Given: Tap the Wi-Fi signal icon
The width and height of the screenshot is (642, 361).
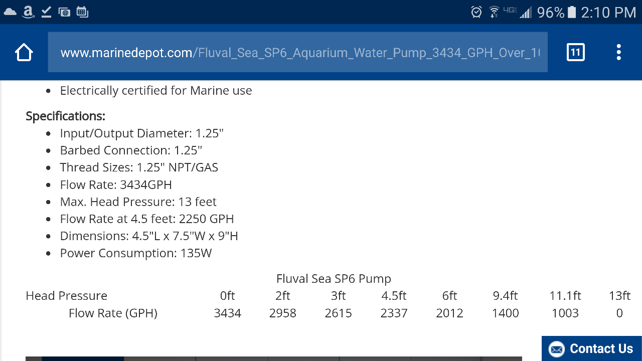Looking at the screenshot, I should point(494,12).
